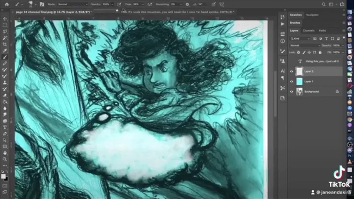Toggle lock image pixels brush icon

(304, 52)
